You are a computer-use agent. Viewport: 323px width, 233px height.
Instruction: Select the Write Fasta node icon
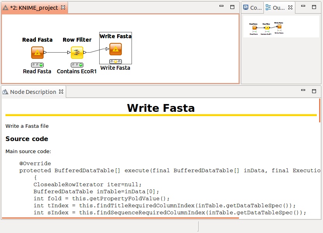click(x=116, y=49)
